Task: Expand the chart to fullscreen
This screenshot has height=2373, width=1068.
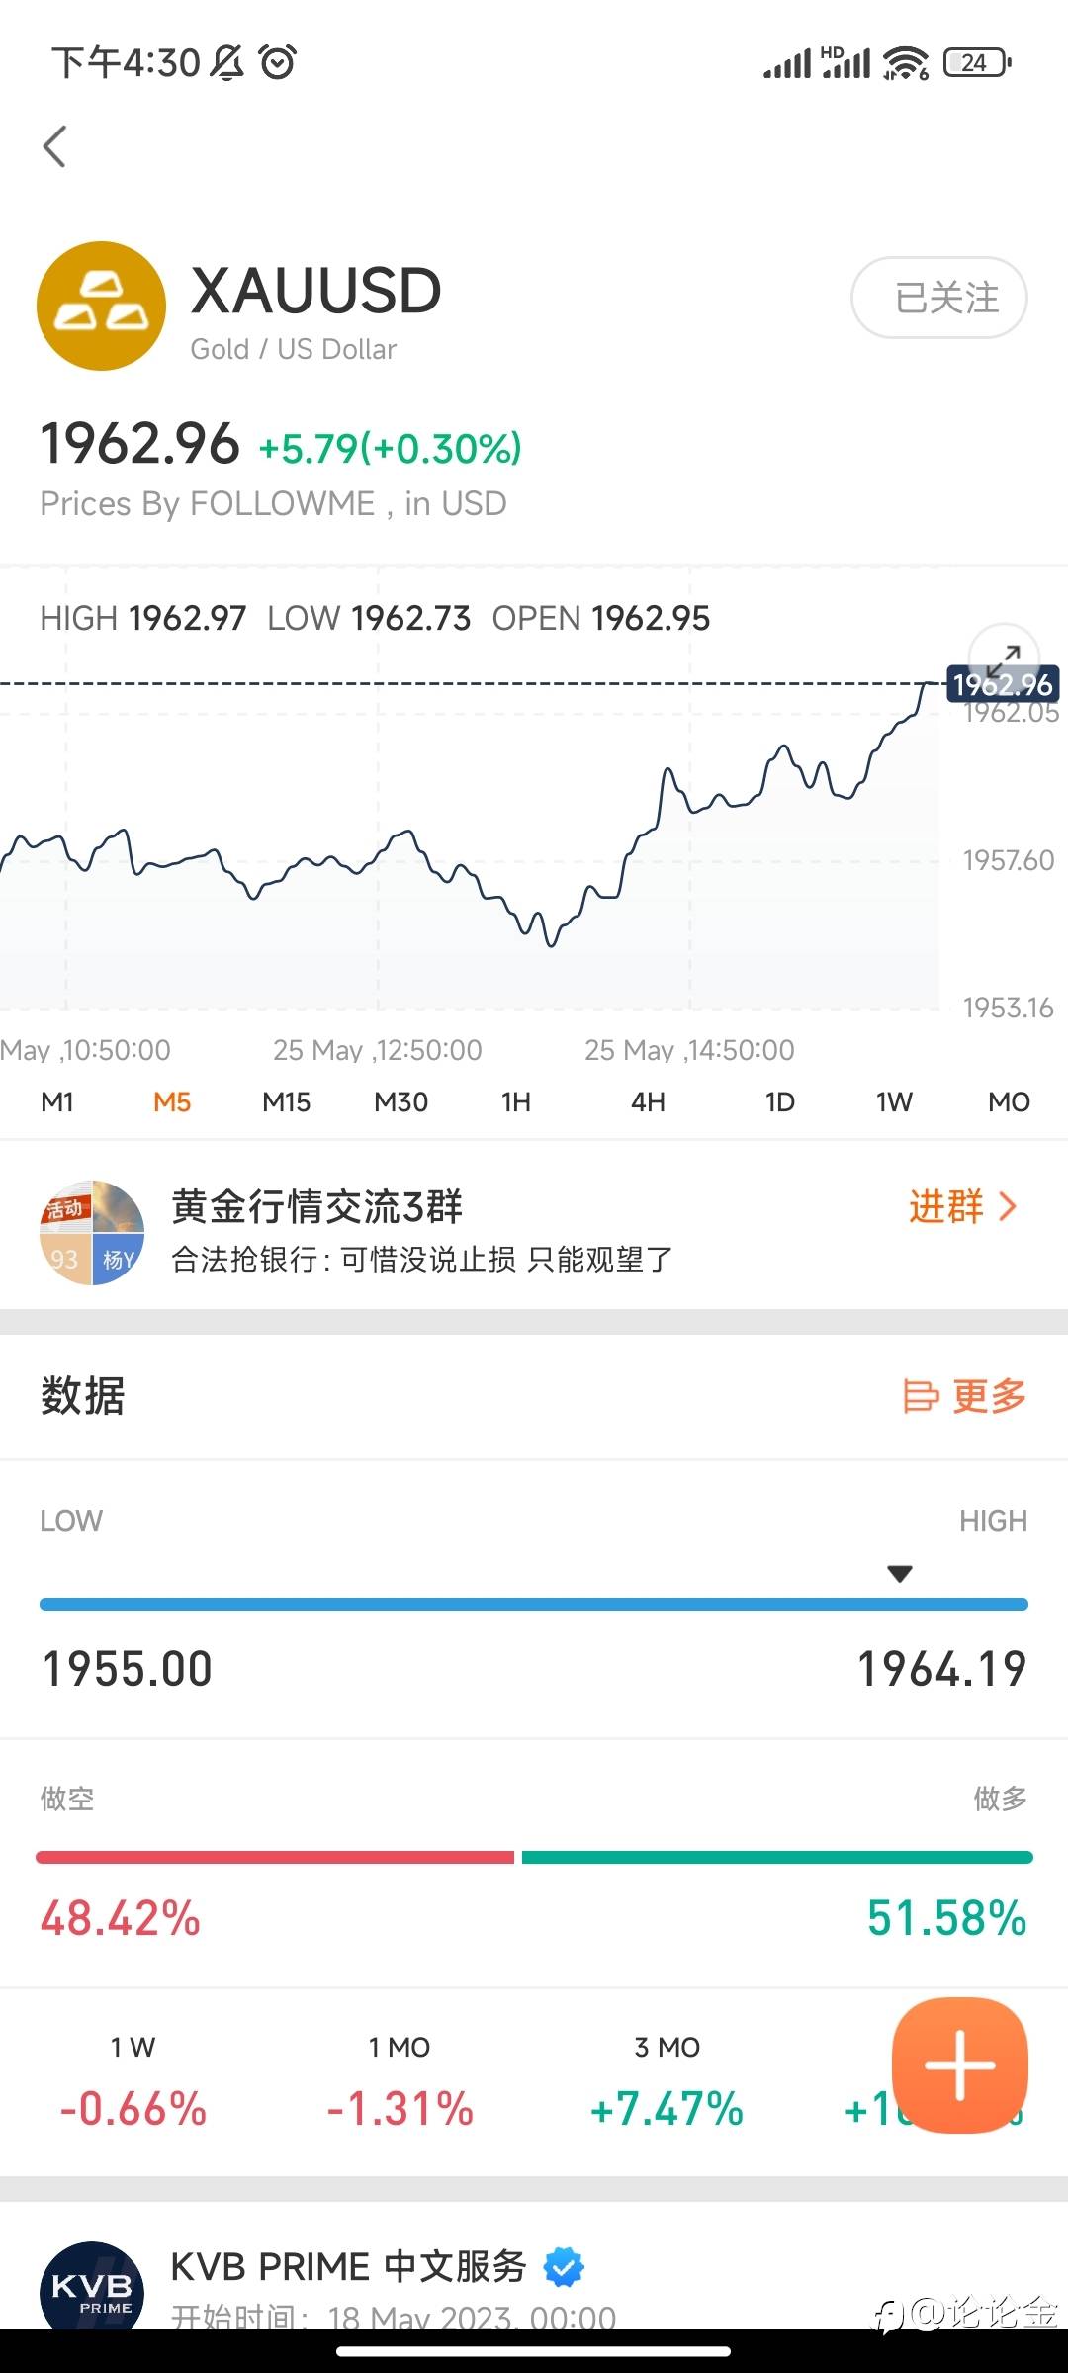Action: click(1004, 655)
